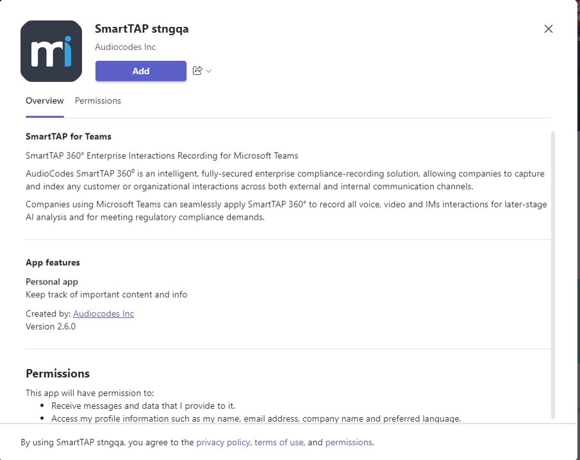Screen dimensions: 580x460
Task: Click the SmartTAP for Teams heading
Action: tap(69, 136)
